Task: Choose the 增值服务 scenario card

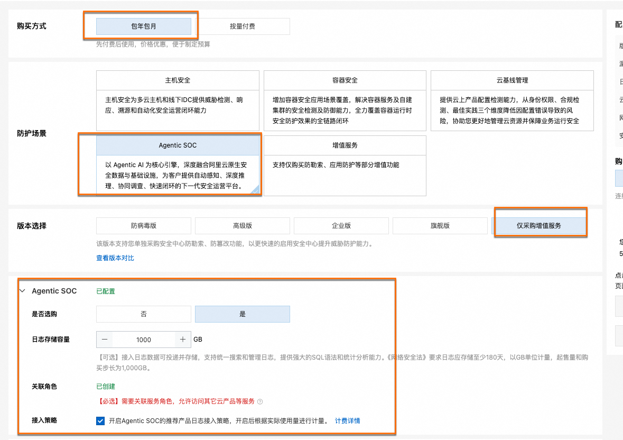Action: tap(345, 166)
